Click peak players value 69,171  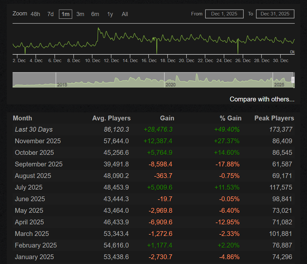[x=282, y=176]
